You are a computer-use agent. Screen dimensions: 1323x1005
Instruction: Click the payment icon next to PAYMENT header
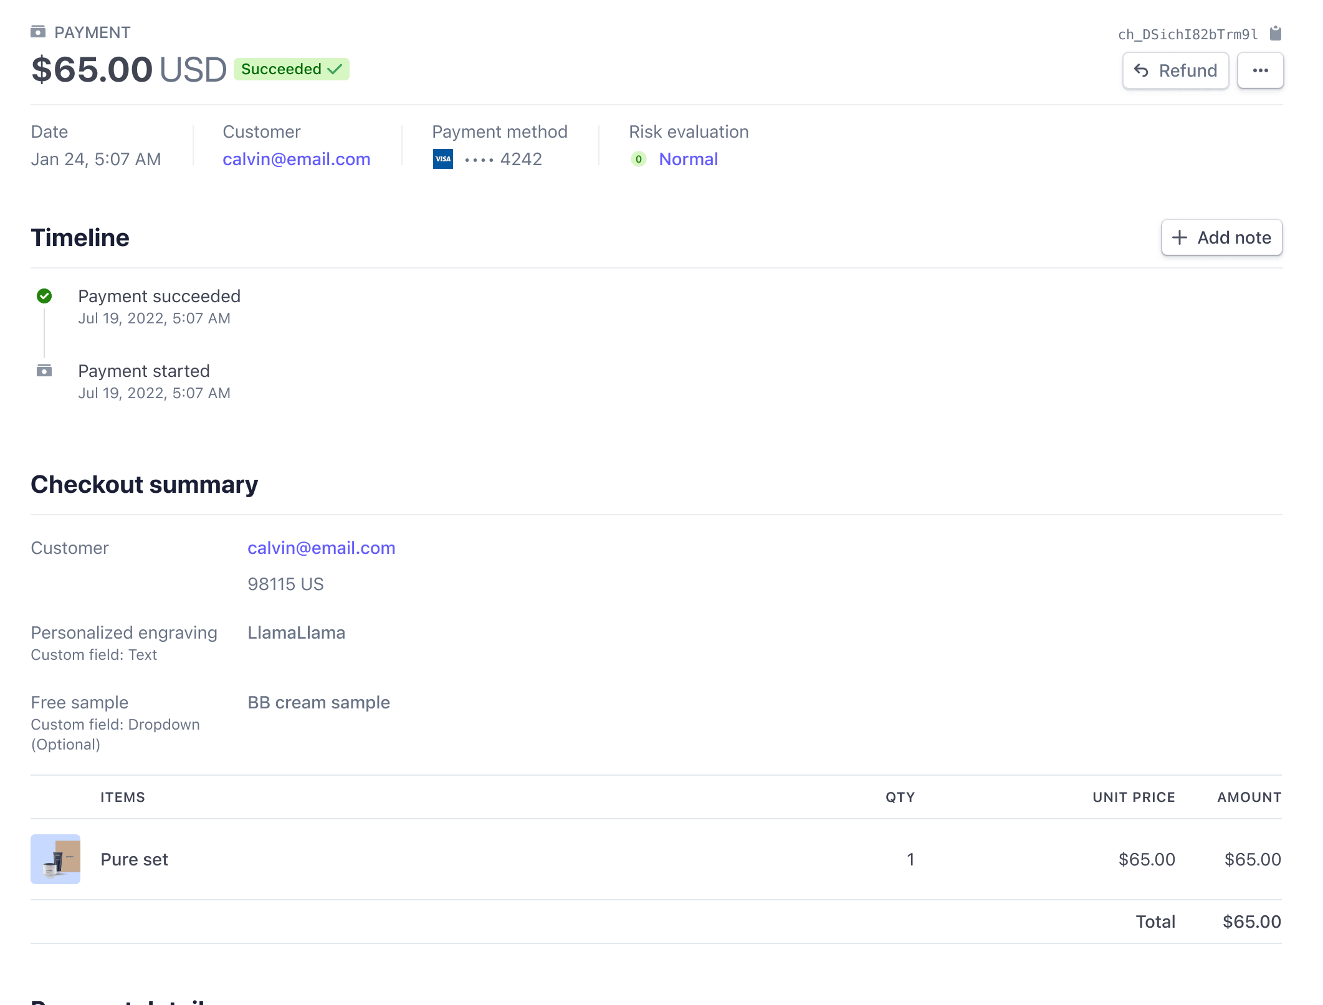[38, 32]
